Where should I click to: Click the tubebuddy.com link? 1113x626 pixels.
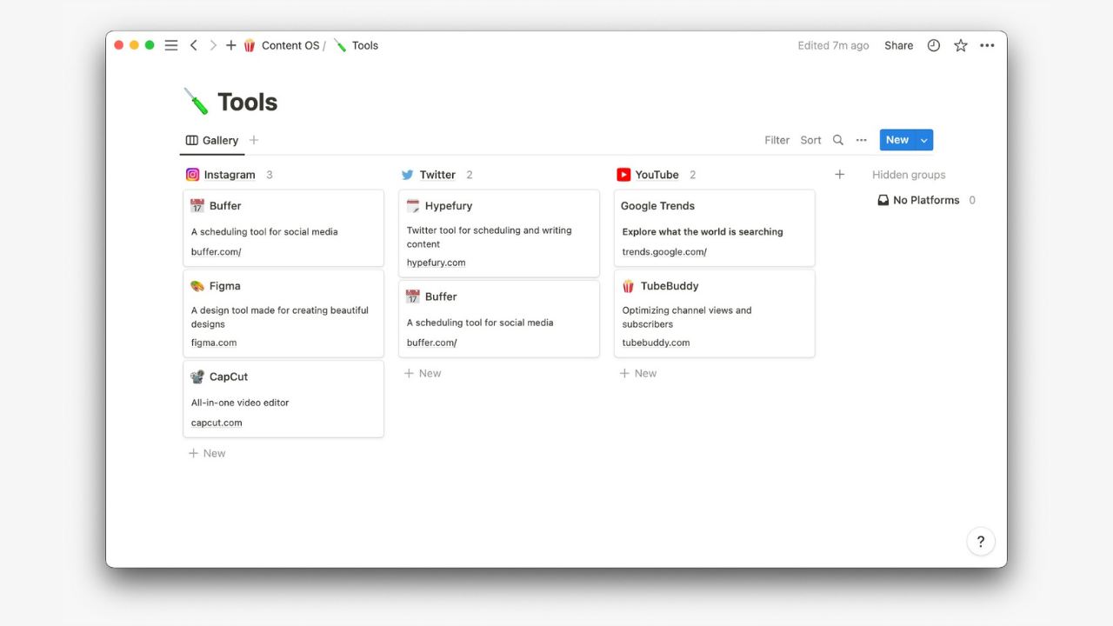click(656, 343)
